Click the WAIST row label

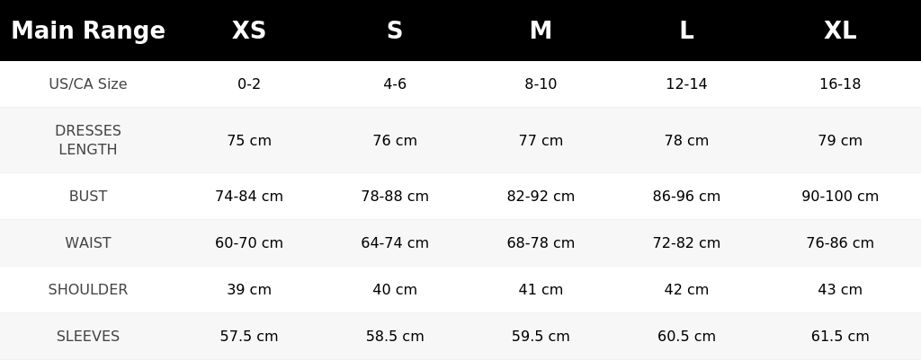tap(88, 242)
